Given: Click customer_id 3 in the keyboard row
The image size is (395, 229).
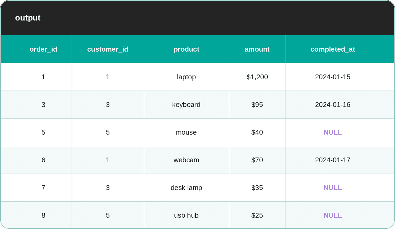Looking at the screenshot, I should [x=108, y=104].
